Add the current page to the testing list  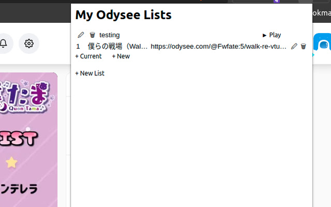[88, 56]
